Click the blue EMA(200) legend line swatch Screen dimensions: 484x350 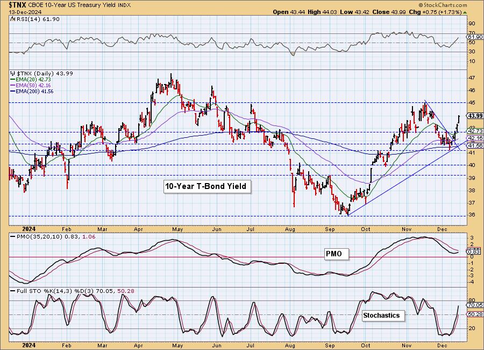coord(13,92)
